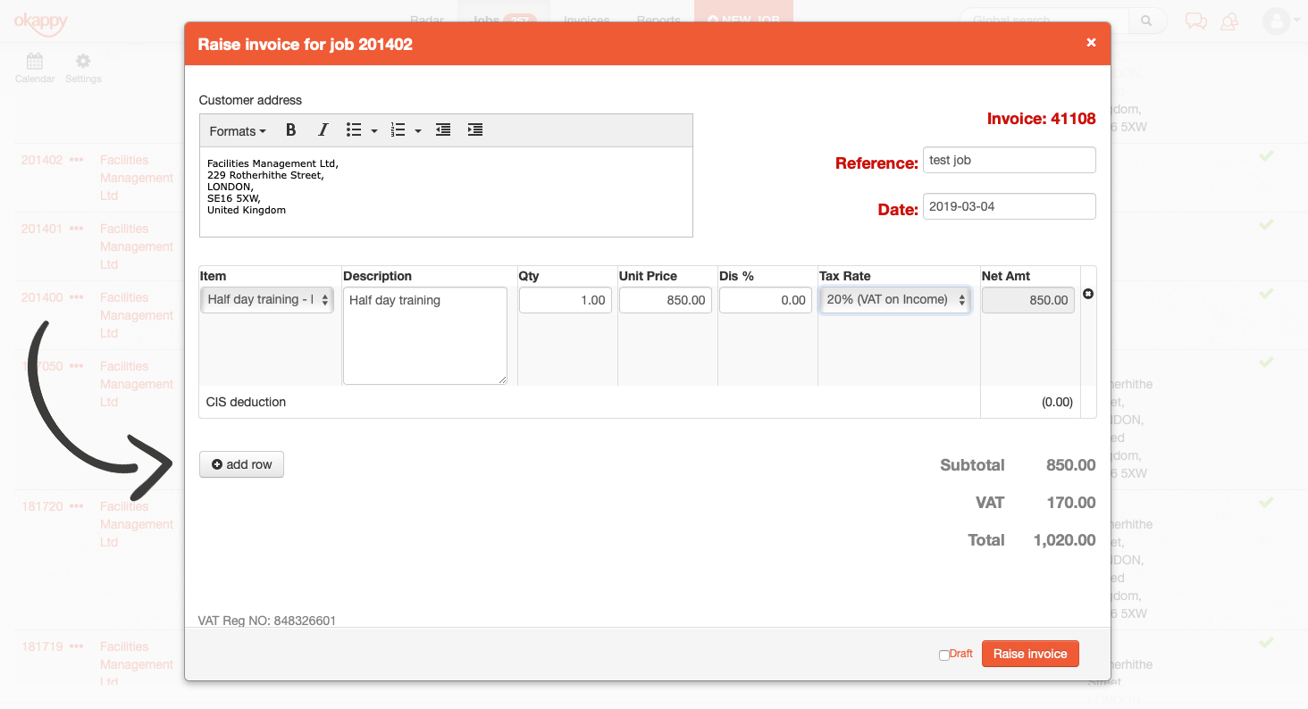1308x709 pixels.
Task: Decrease indent in the address editor
Action: (443, 130)
